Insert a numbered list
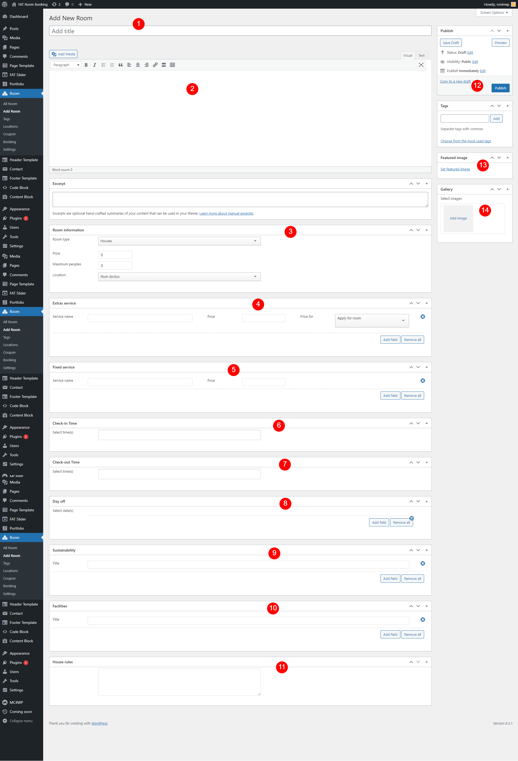518x761 pixels. click(x=112, y=65)
